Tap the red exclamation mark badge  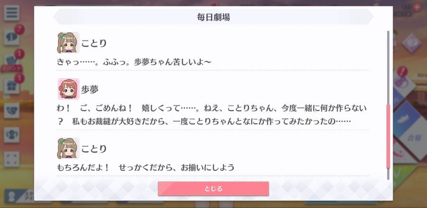point(402,71)
